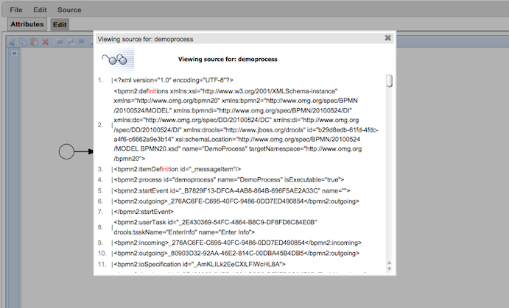509x308 pixels.
Task: Open the Source menu
Action: (69, 10)
